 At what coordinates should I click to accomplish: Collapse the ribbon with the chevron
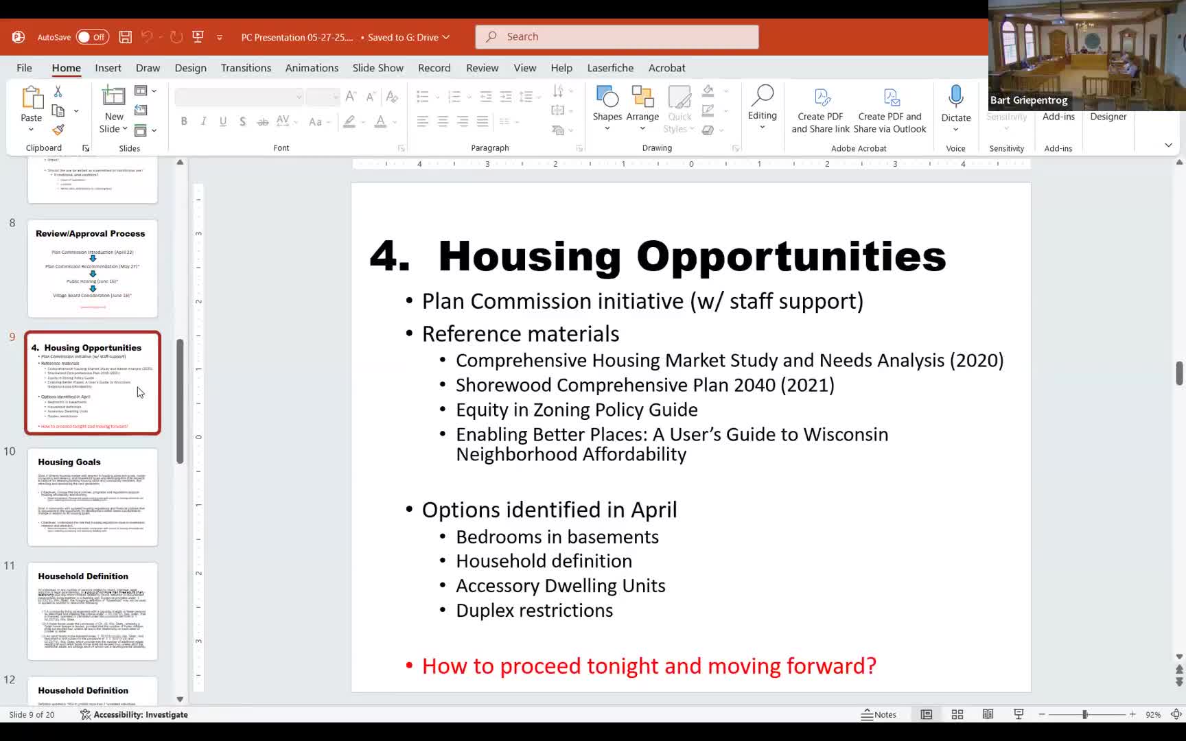[1168, 145]
